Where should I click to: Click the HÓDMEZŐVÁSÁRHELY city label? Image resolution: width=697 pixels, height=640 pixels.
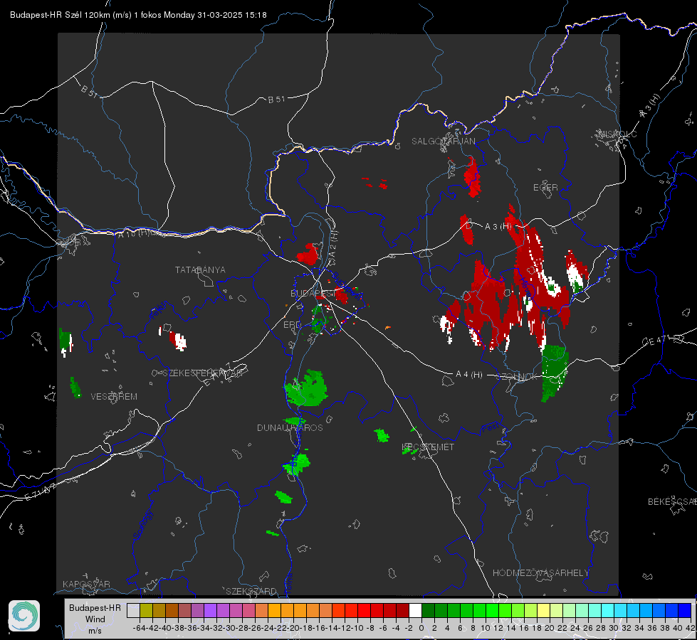click(540, 573)
